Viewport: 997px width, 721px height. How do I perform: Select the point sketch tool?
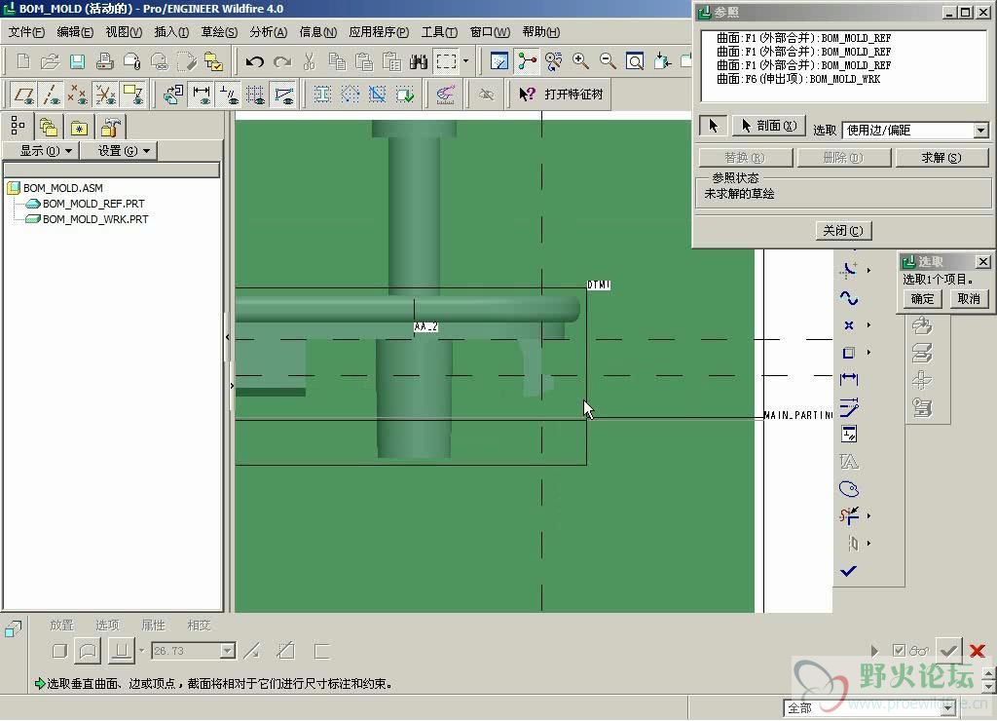coord(849,325)
